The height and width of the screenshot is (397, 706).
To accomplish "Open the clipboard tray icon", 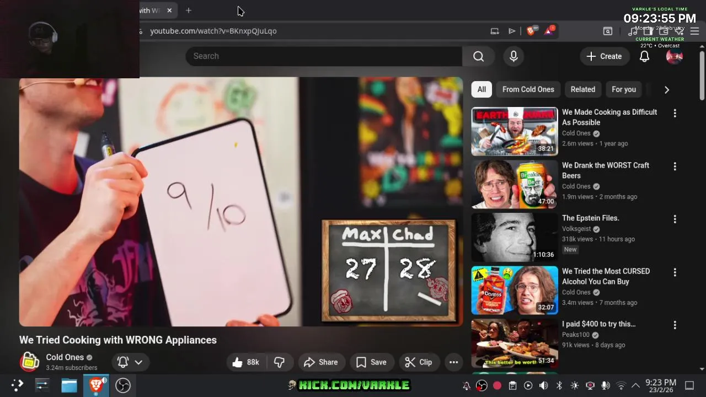I will tap(512, 385).
